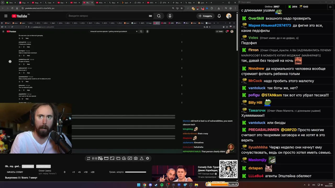This screenshot has width=335, height=188.
Task: Click the @STANksm mention in pofigu's message
Action: (x=271, y=95)
